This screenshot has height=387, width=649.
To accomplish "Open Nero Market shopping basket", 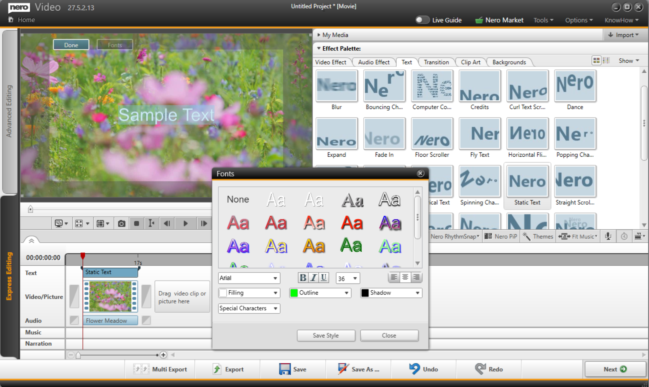I will (x=479, y=20).
